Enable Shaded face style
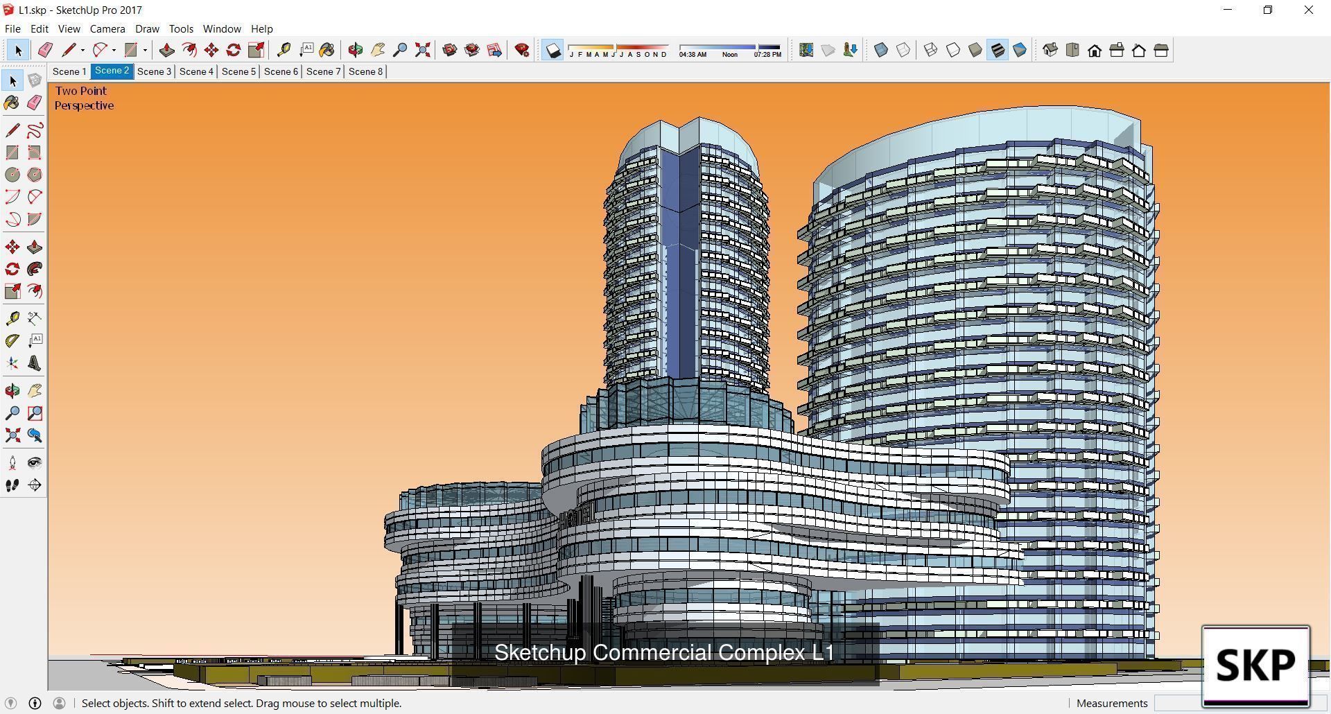1331x714 pixels. coord(975,50)
